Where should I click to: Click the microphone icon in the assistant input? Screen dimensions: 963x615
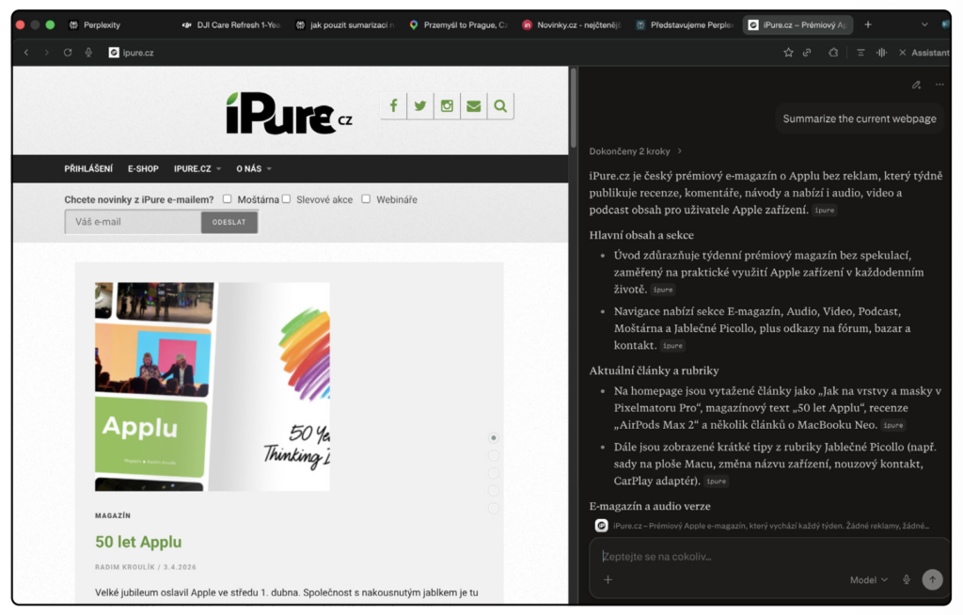[907, 580]
